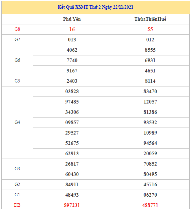
Task: Select the G7 number 013
Action: point(72,40)
